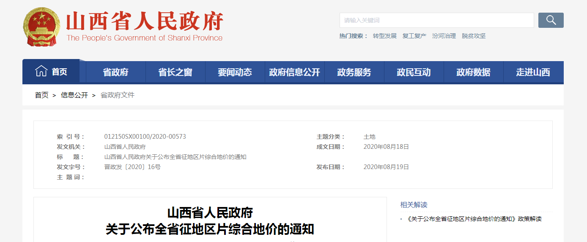Viewport: 587px width, 242px height.
Task: Go to 要闻动态 section
Action: [235, 73]
